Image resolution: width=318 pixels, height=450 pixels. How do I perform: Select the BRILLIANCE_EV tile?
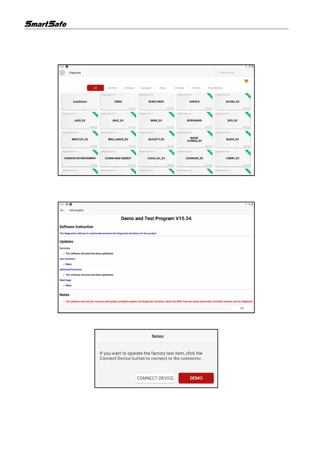tap(118, 139)
